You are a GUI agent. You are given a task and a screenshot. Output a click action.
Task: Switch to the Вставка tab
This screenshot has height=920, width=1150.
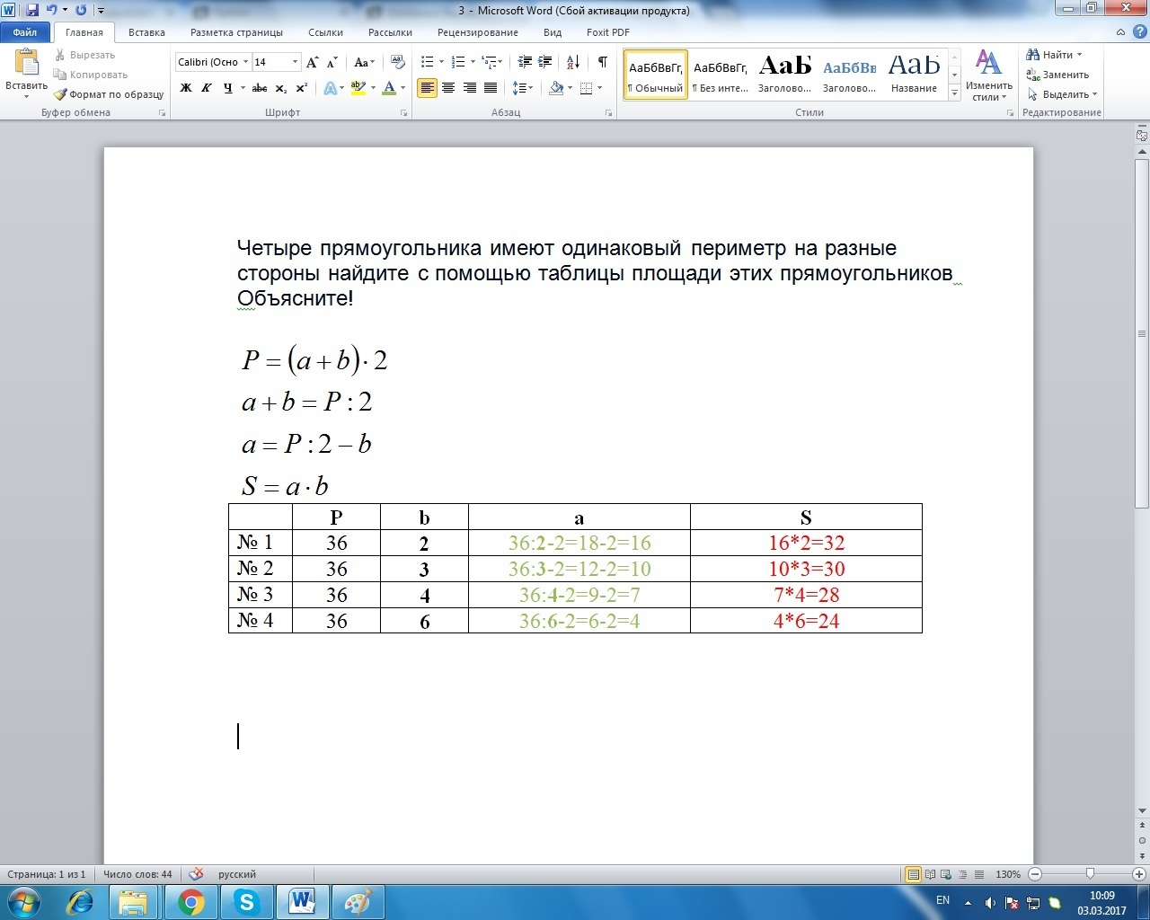tap(146, 32)
